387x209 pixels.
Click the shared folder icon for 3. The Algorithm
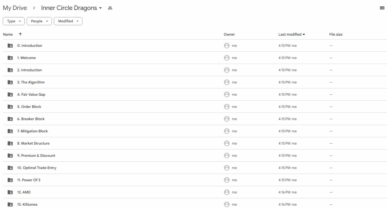(10, 82)
